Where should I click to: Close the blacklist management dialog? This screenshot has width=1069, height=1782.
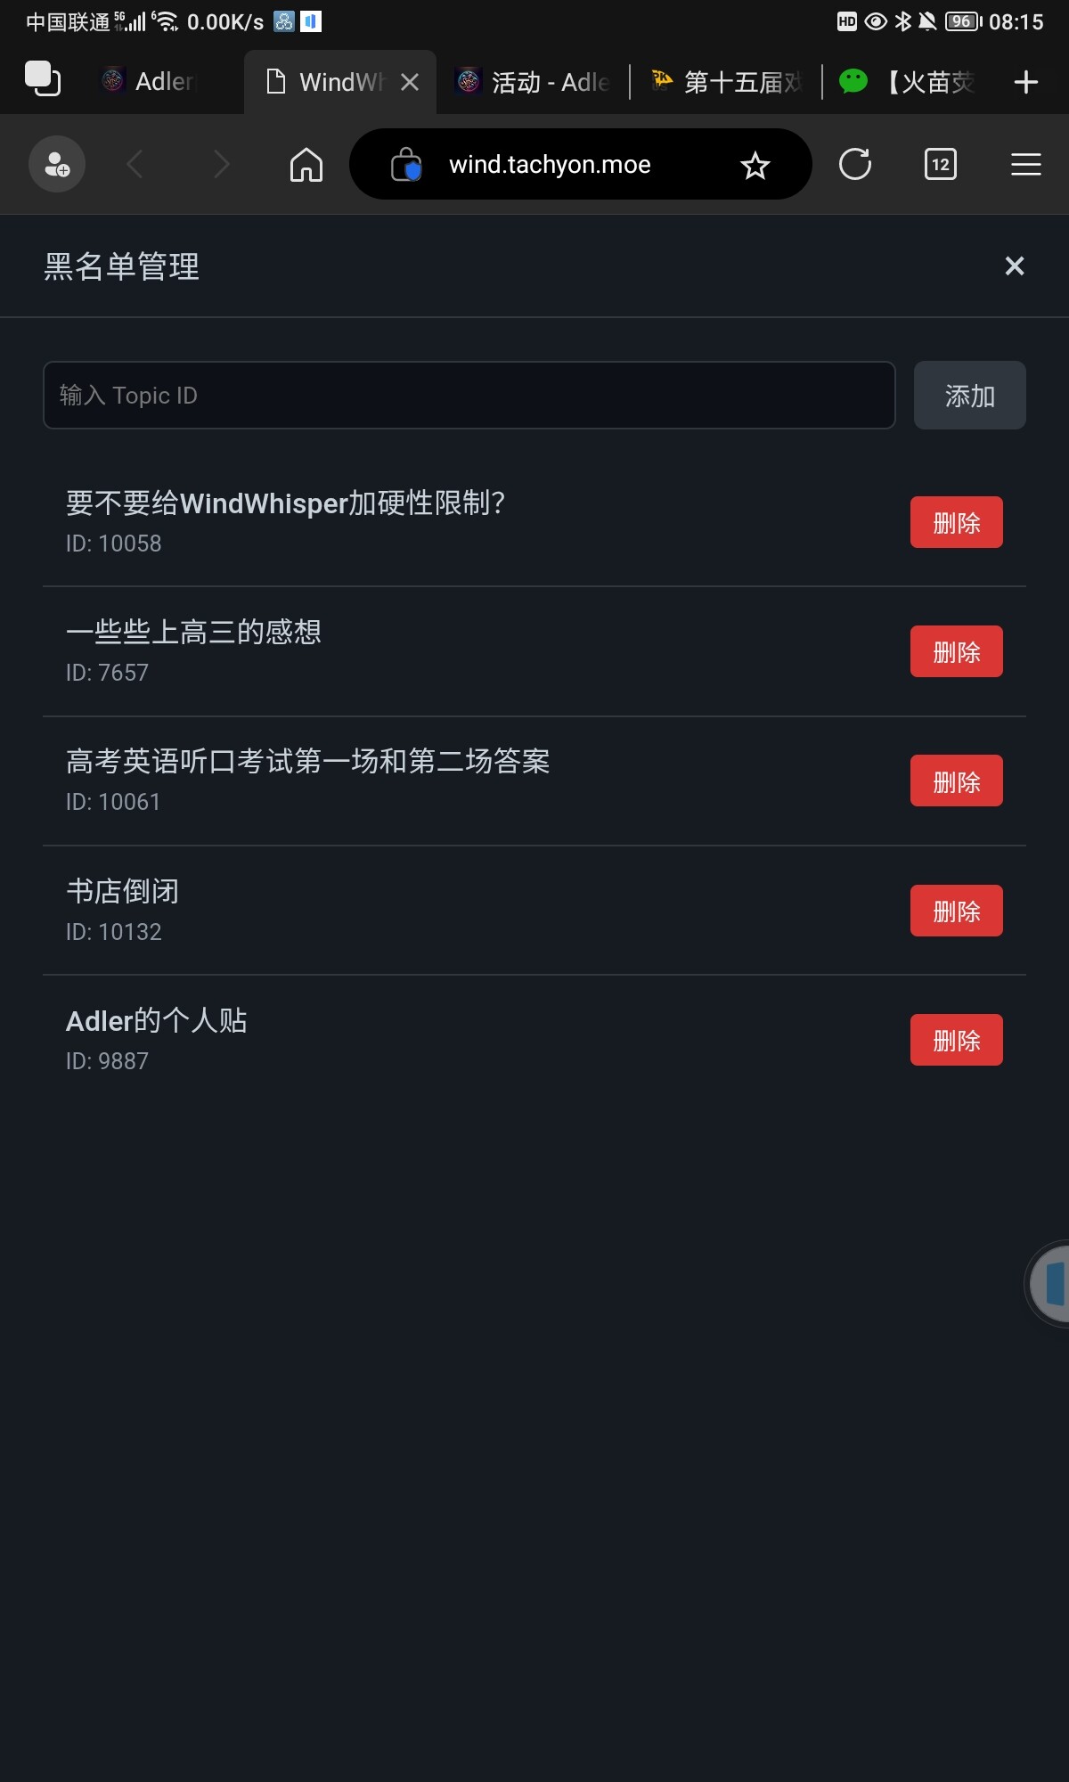(1014, 266)
